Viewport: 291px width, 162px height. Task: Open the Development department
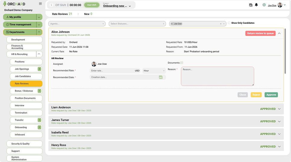[x=24, y=40]
